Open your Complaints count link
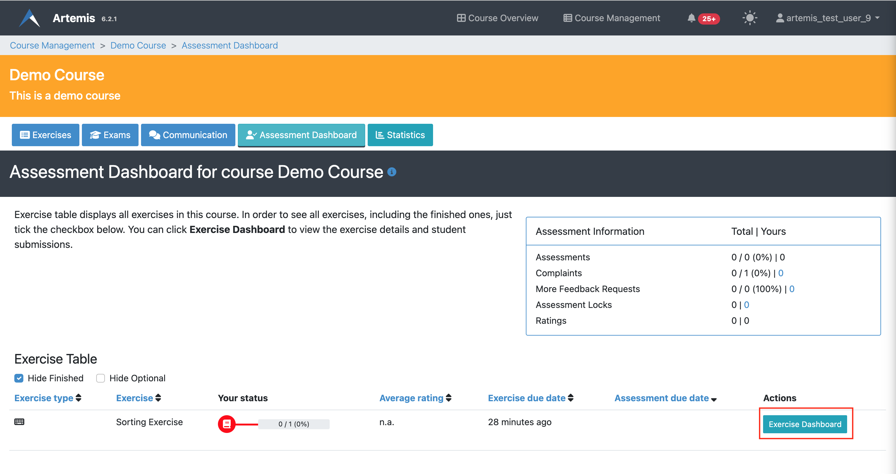The height and width of the screenshot is (474, 896). tap(780, 273)
